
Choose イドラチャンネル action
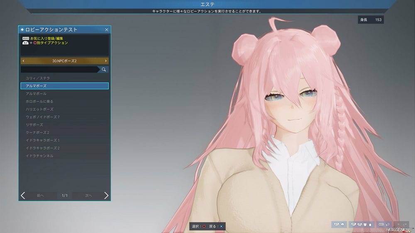tap(65, 156)
